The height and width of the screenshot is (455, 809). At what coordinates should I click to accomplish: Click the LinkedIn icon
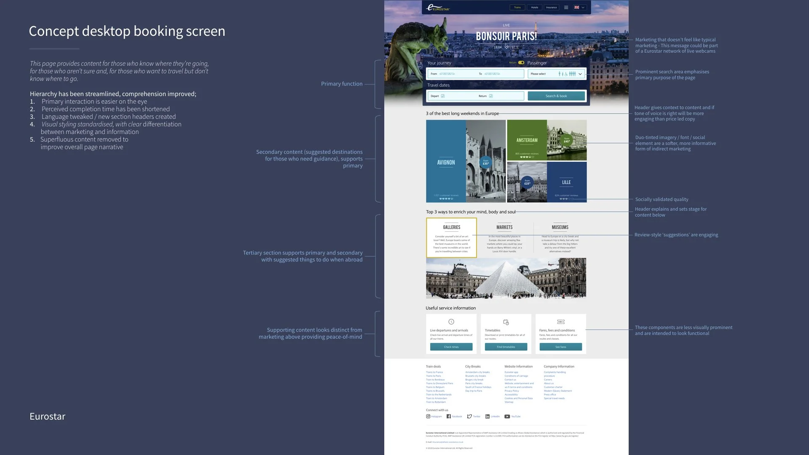[x=488, y=416]
